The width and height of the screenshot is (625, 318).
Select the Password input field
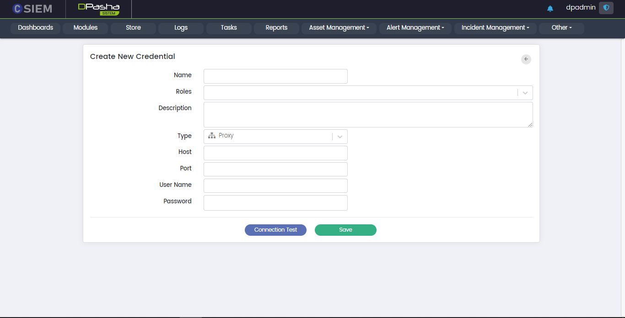point(275,203)
